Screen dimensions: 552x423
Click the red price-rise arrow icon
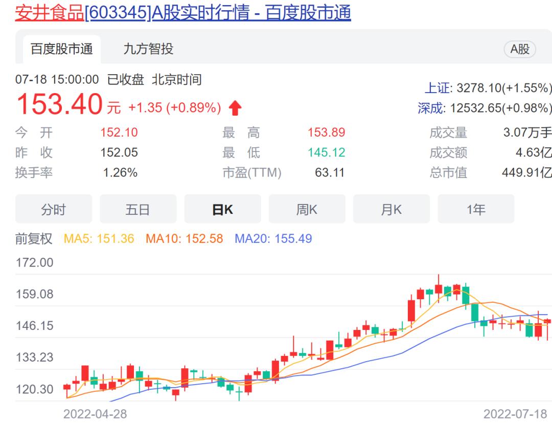[236, 107]
